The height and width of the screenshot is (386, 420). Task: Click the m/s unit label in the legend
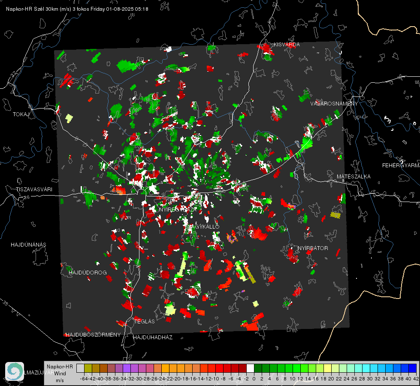click(60, 380)
